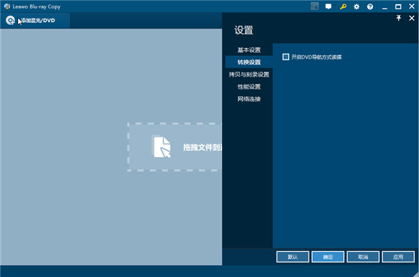The width and height of the screenshot is (419, 277).
Task: Open the feedback speech bubble icon
Action: [x=328, y=6]
